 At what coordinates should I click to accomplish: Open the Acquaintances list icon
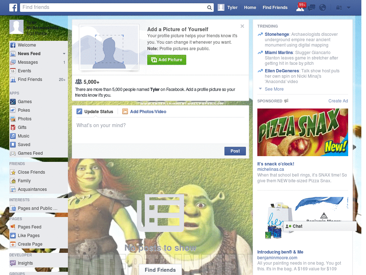pos(13,189)
